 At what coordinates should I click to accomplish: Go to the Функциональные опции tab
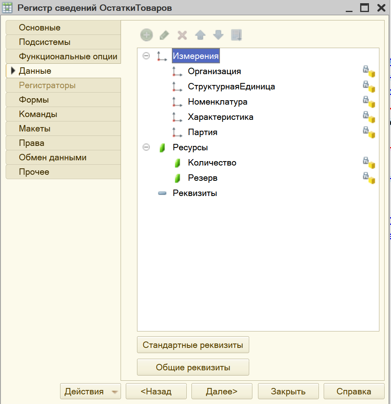[x=63, y=57]
